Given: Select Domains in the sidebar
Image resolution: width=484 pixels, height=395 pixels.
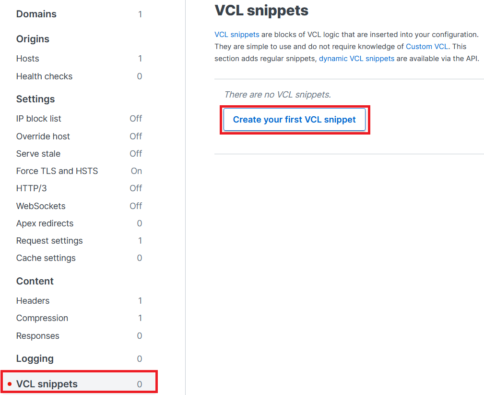Looking at the screenshot, I should 36,14.
